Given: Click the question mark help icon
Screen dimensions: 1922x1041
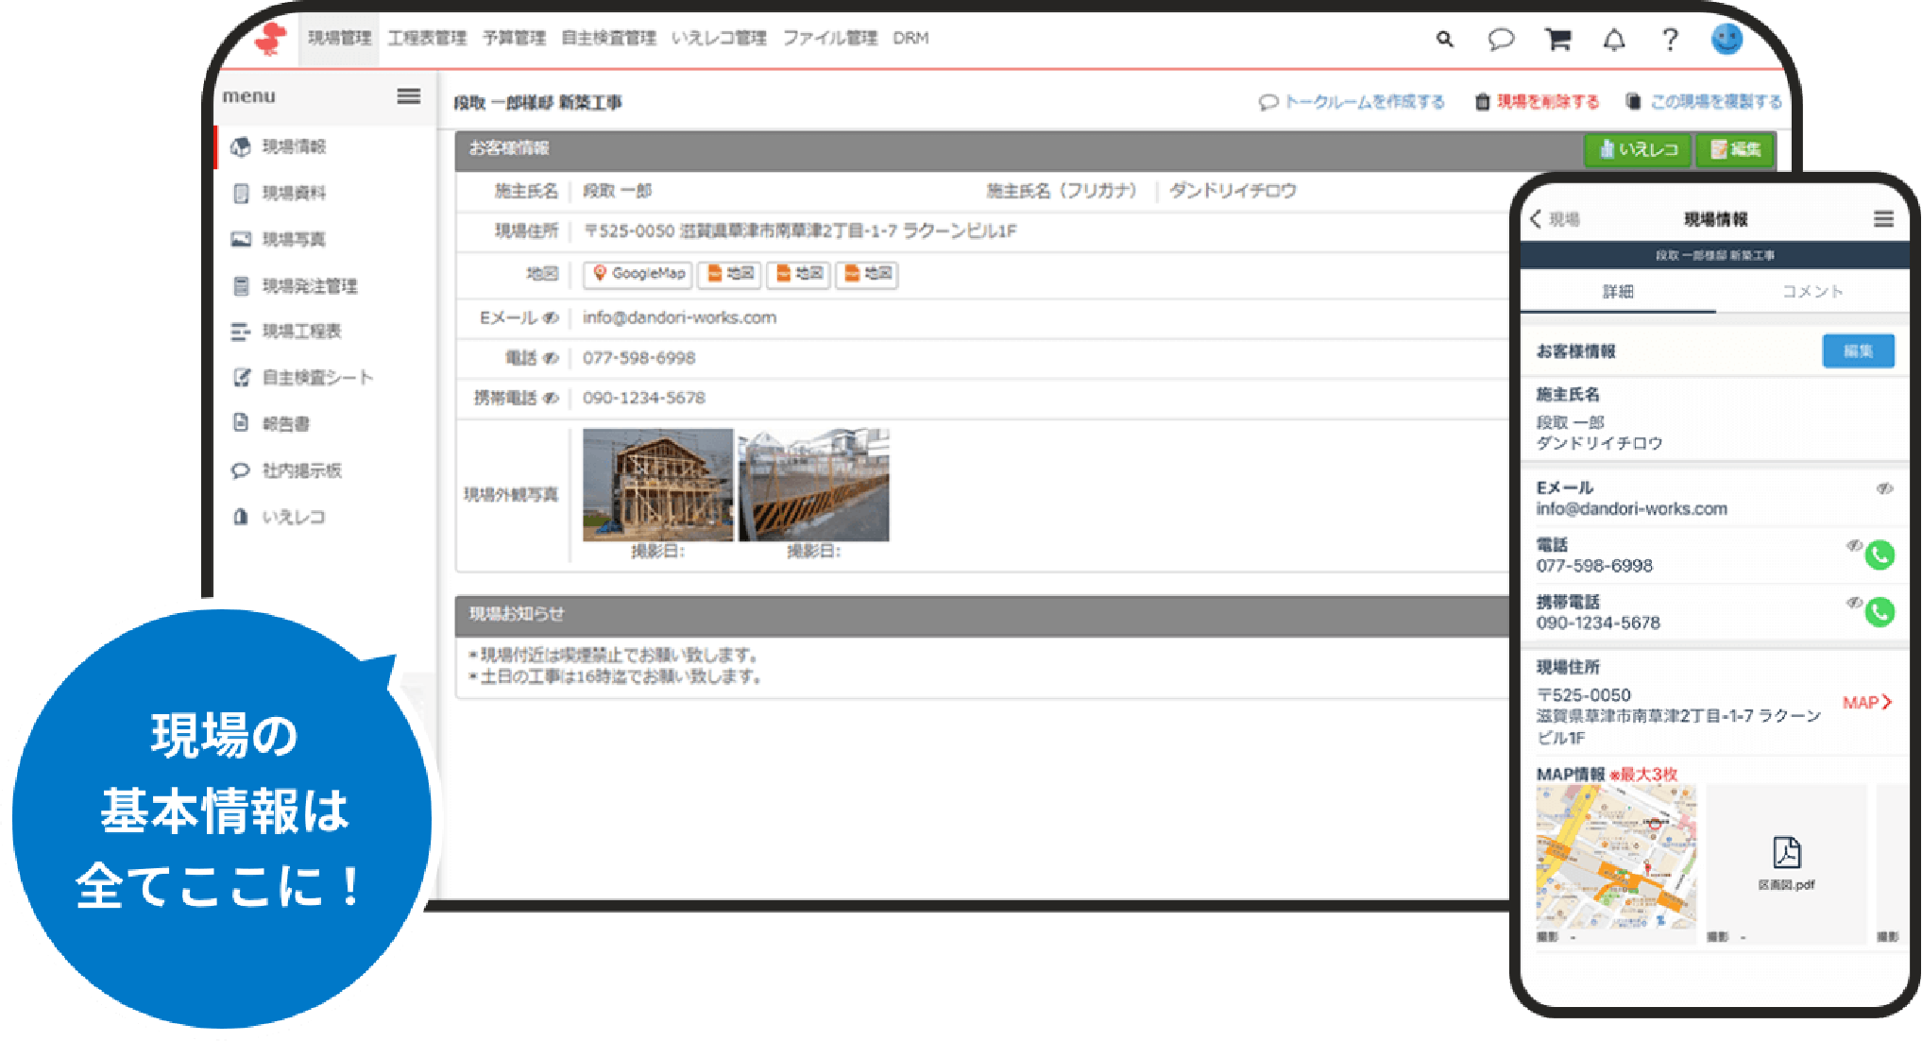Looking at the screenshot, I should [x=1670, y=40].
